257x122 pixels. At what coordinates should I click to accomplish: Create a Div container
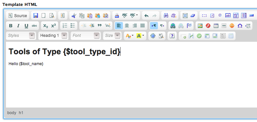(108, 26)
